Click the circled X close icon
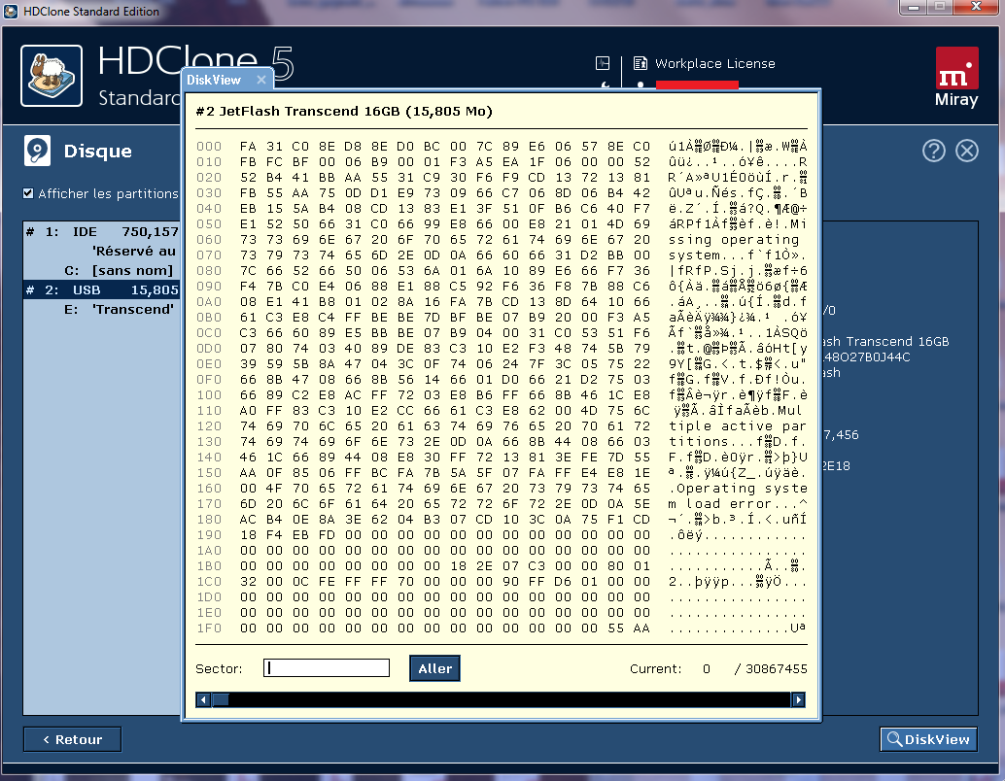This screenshot has height=781, width=1005. click(966, 151)
